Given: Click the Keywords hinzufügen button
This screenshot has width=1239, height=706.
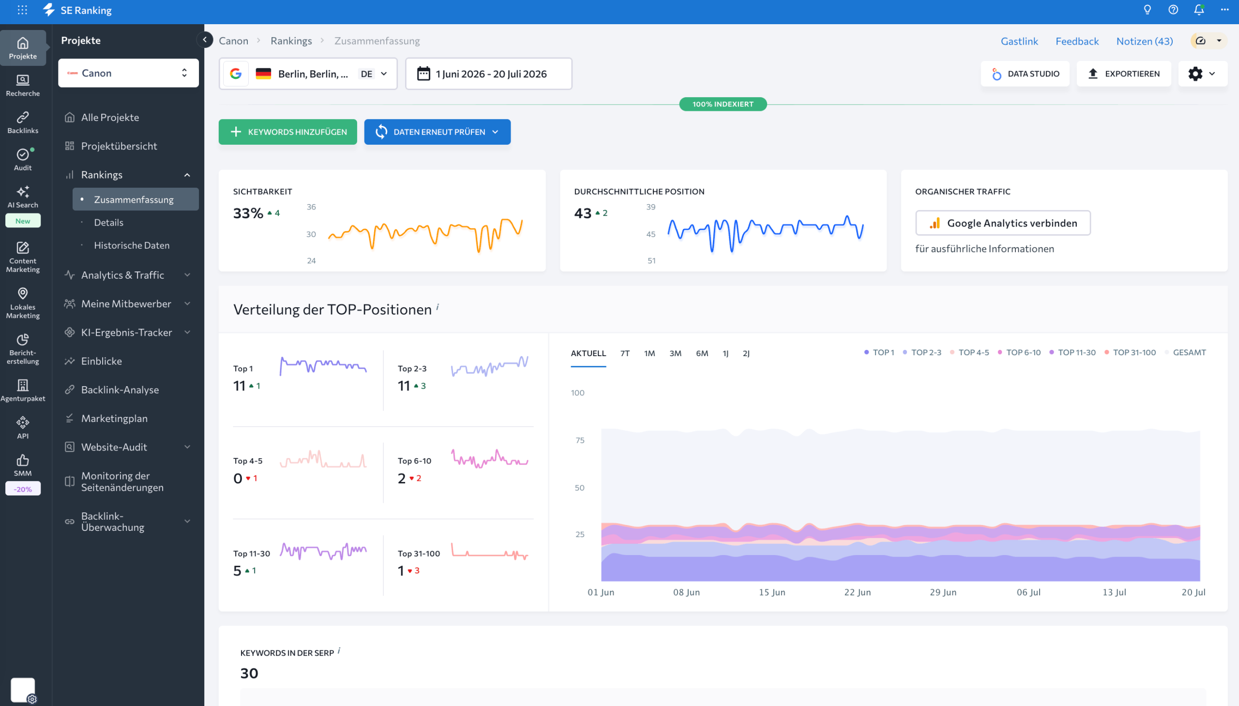Looking at the screenshot, I should (x=287, y=132).
